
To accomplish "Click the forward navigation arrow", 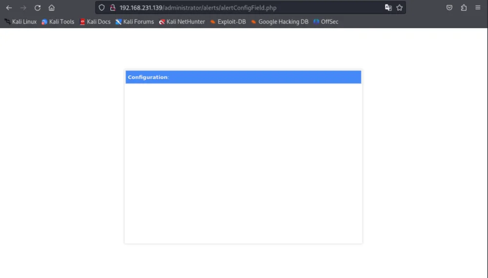I will 23,8.
